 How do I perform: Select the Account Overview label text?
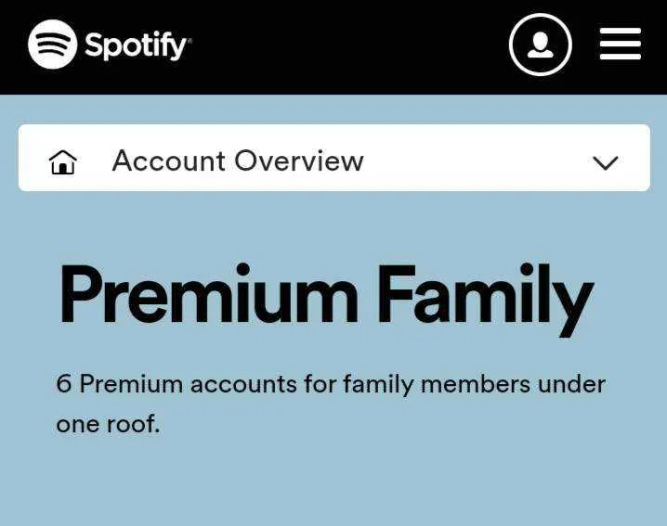point(238,161)
